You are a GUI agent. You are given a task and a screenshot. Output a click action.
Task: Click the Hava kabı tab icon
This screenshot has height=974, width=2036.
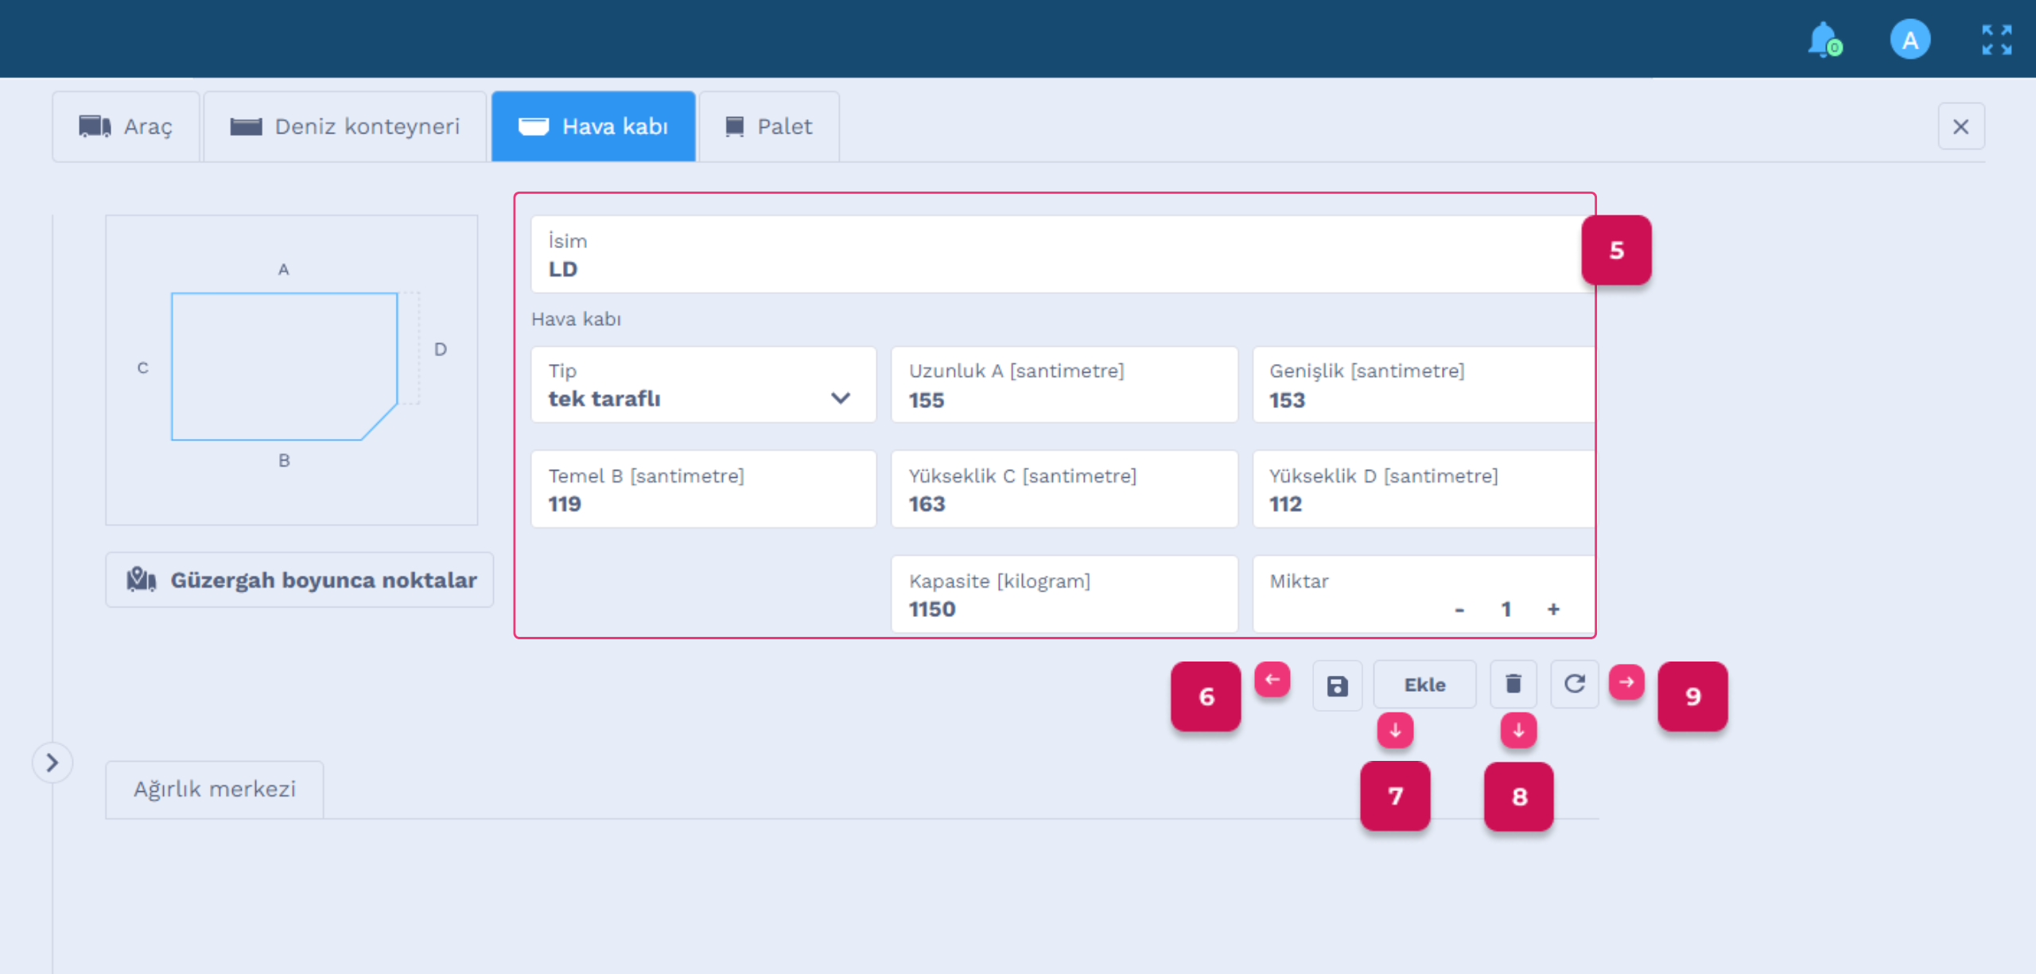[x=533, y=126]
